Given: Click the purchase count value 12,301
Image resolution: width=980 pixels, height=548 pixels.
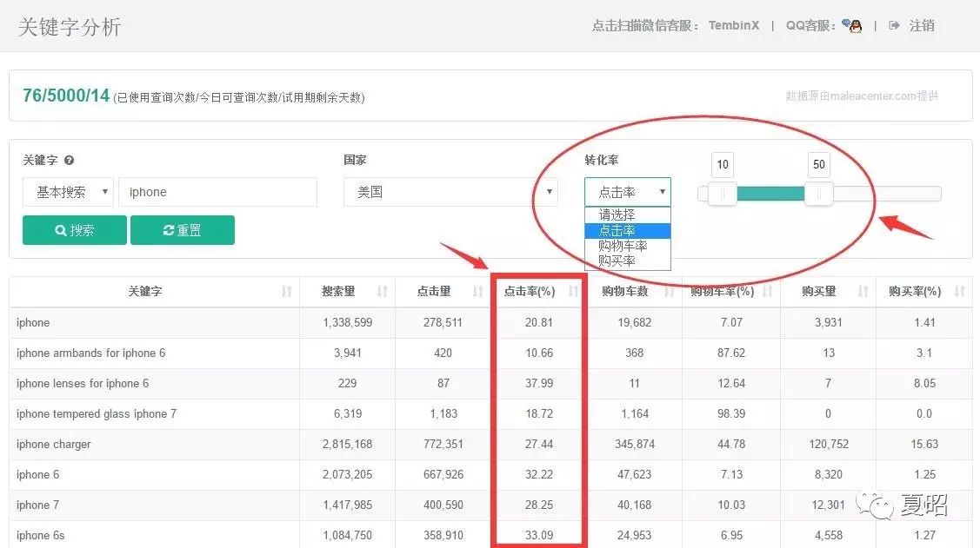Looking at the screenshot, I should coord(829,505).
